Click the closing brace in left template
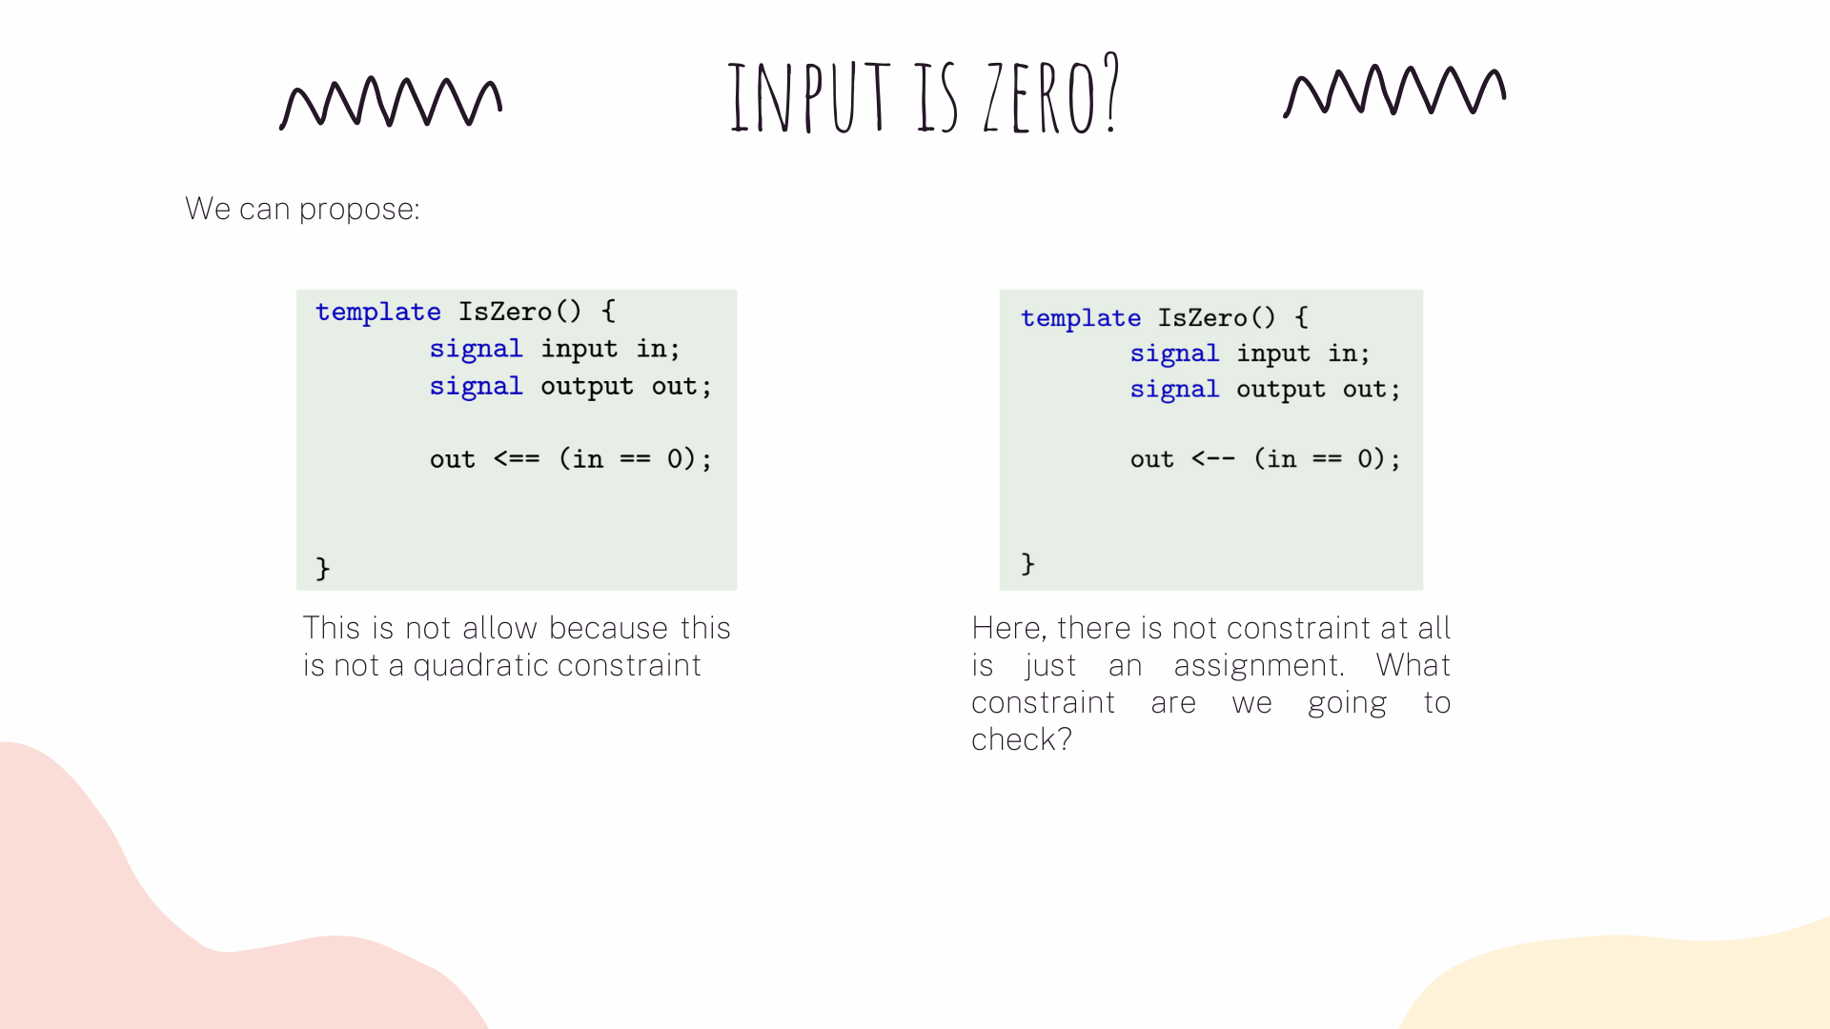 tap(322, 563)
